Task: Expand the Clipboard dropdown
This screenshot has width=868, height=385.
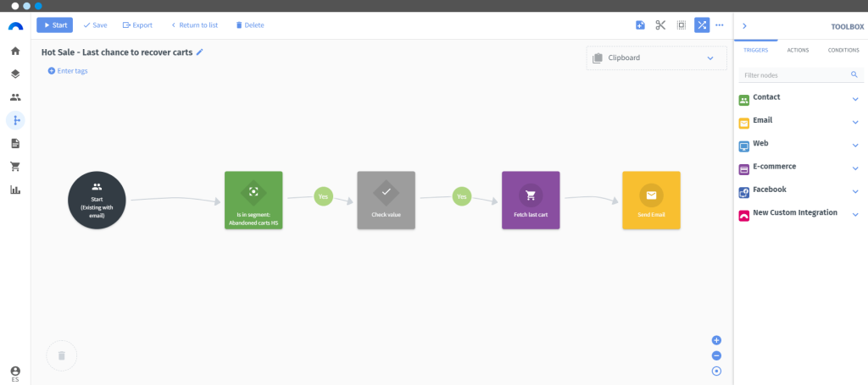Action: coord(710,58)
